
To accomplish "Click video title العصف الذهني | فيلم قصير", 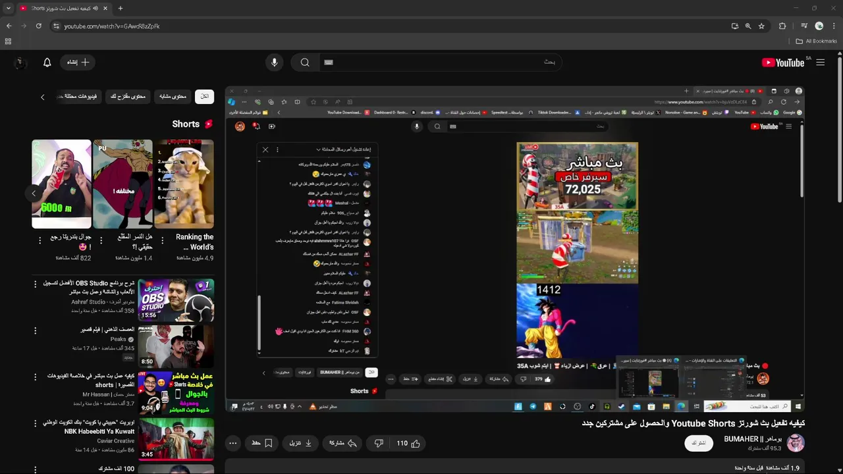I will (107, 330).
